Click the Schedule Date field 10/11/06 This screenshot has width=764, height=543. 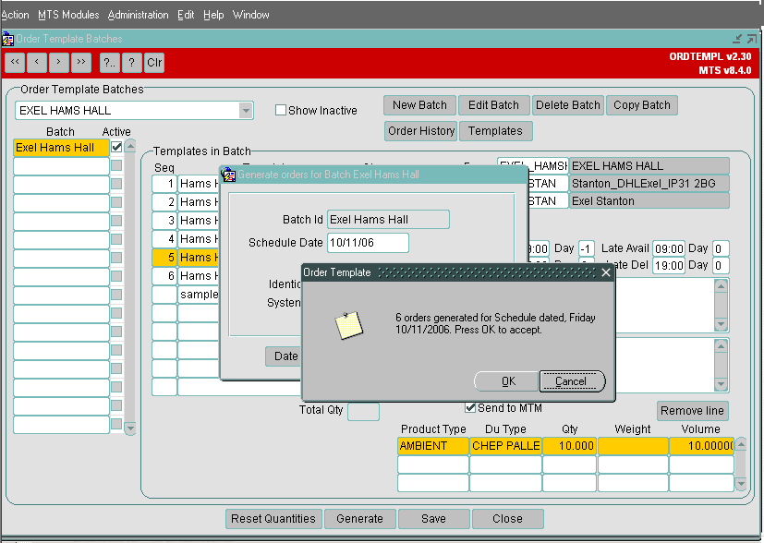pos(368,243)
